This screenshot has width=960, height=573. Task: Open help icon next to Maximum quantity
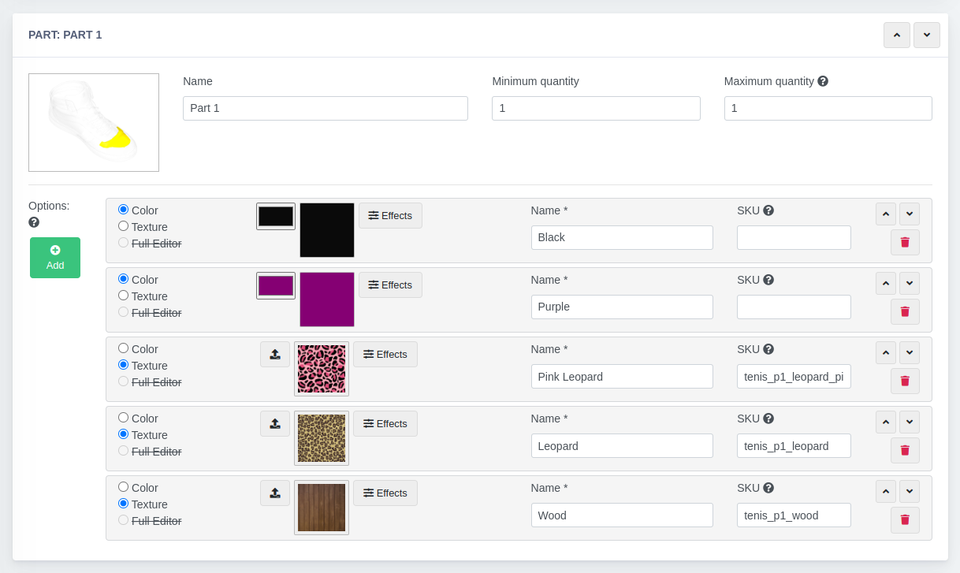pyautogui.click(x=823, y=81)
